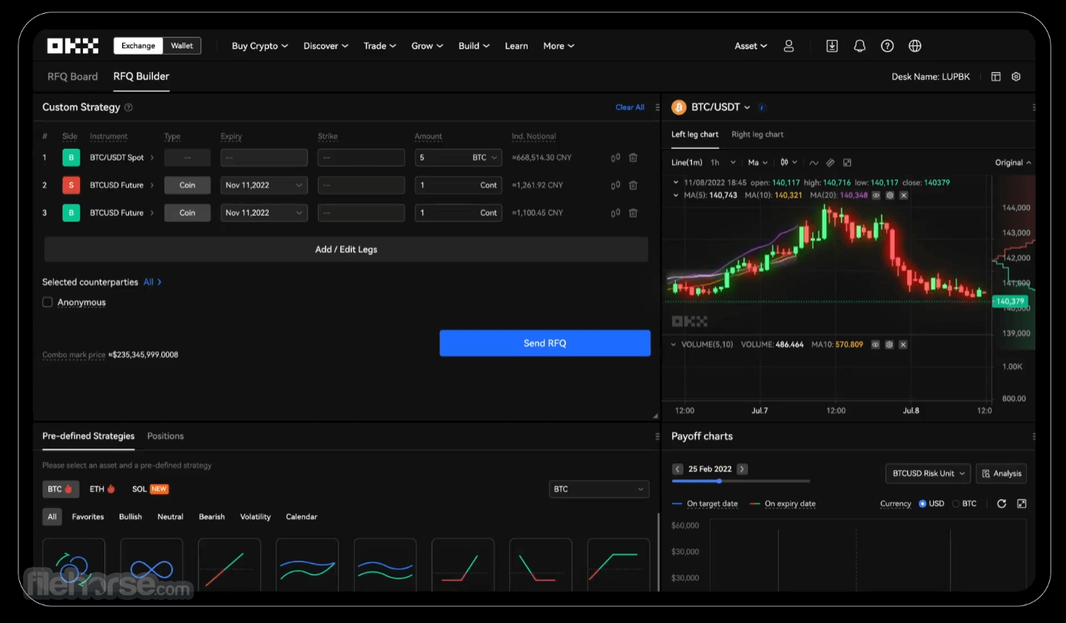Image resolution: width=1066 pixels, height=623 pixels.
Task: Delete leg 1 BTC/USDT Spot
Action: [x=633, y=157]
